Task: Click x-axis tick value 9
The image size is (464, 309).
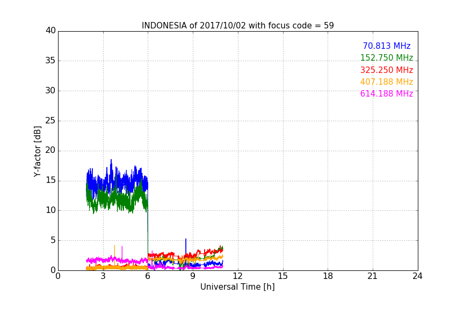Action: 193,276
